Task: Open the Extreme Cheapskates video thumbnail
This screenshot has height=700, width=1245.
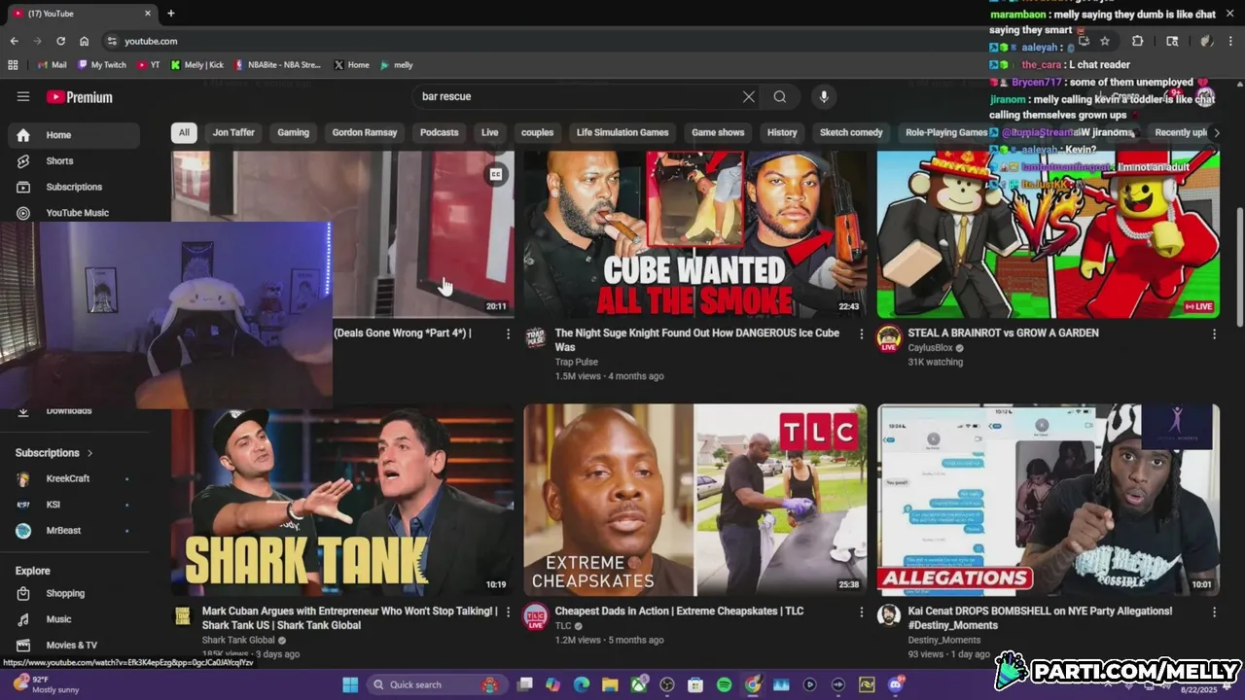Action: click(x=694, y=501)
